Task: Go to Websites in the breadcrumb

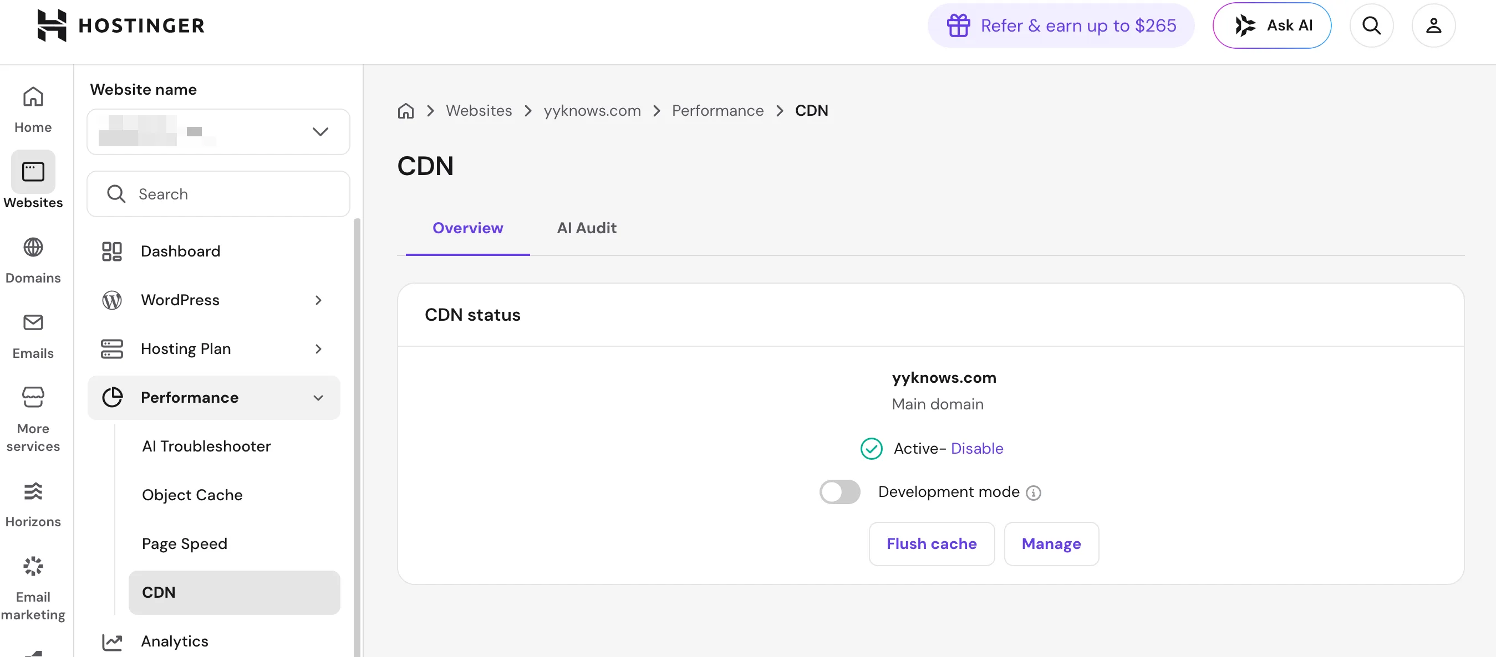Action: coord(479,110)
